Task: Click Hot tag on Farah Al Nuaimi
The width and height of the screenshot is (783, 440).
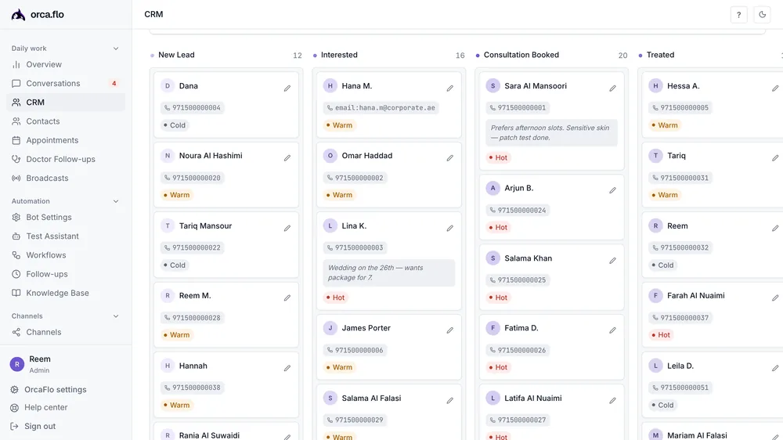Action: 661,335
